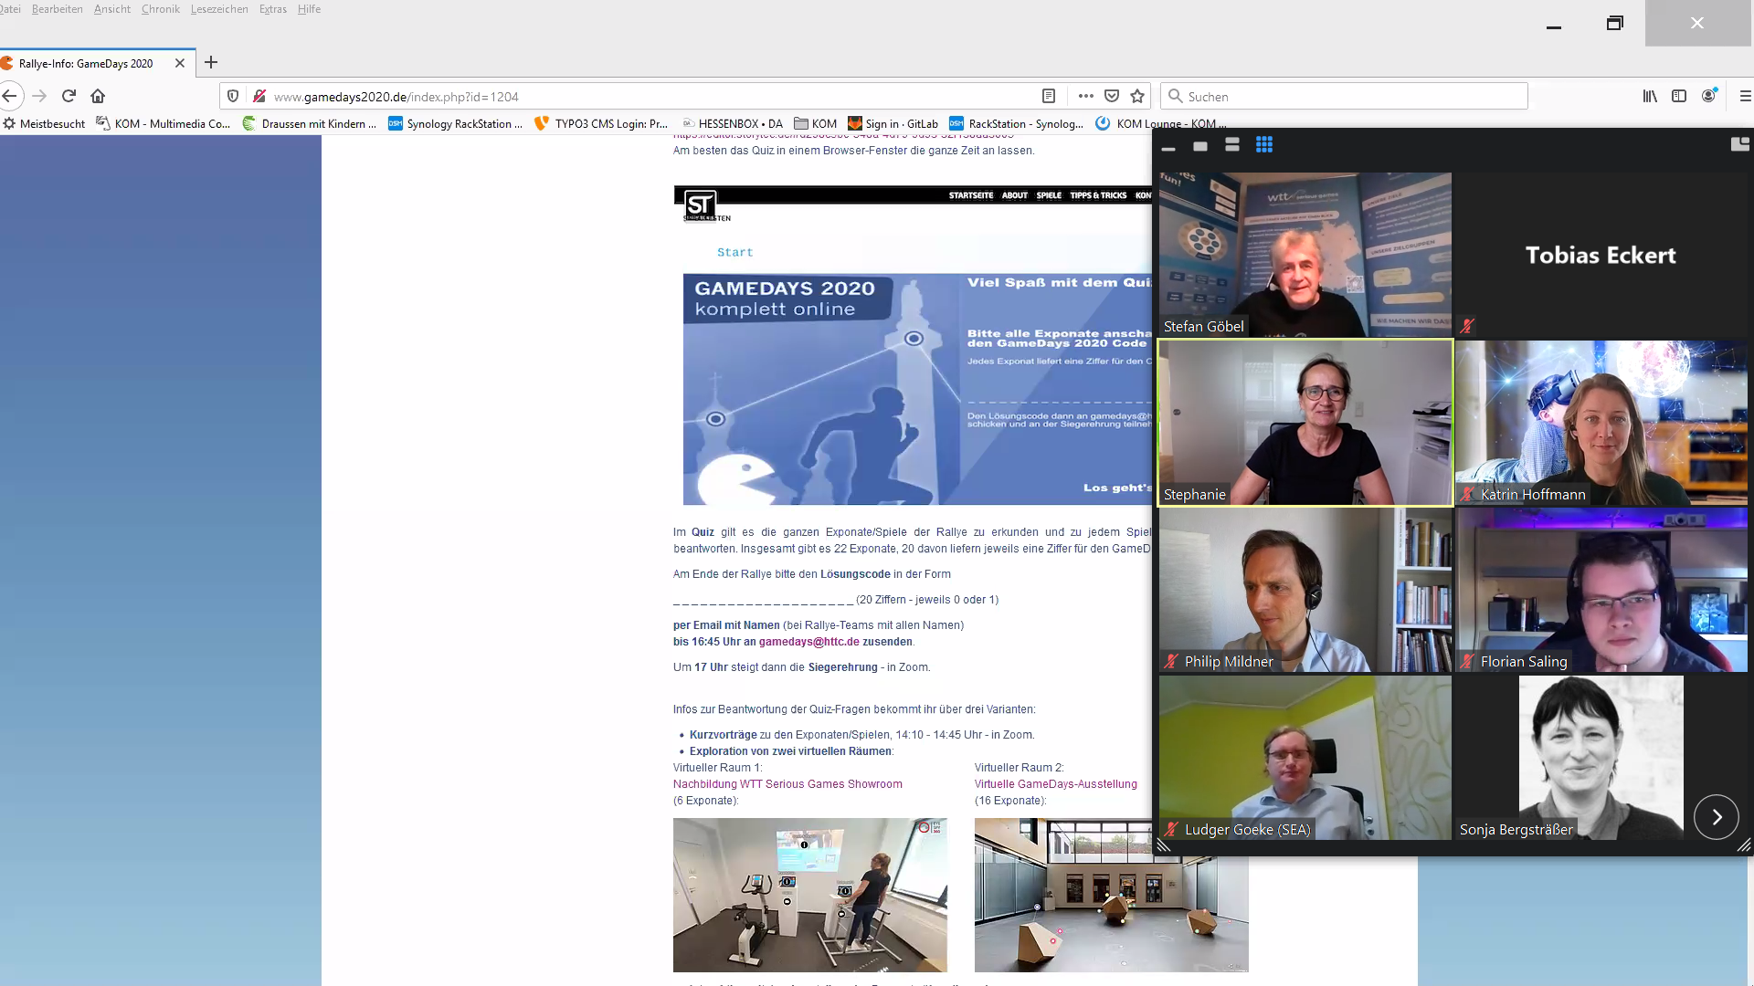Go forward with the browser forward arrow
The image size is (1754, 986).
tap(39, 96)
